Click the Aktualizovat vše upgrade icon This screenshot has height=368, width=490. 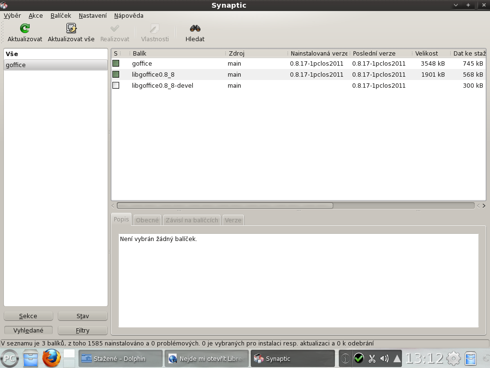[x=71, y=28]
